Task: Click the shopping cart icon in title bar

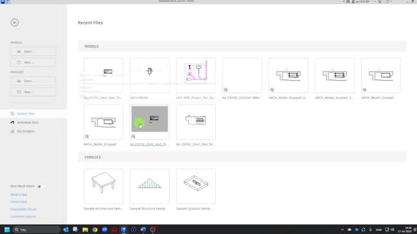Action: tap(380, 1)
